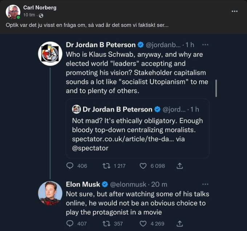Open the Facebook post options menu
Screen dimensions: 247x231
pyautogui.click(x=235, y=11)
